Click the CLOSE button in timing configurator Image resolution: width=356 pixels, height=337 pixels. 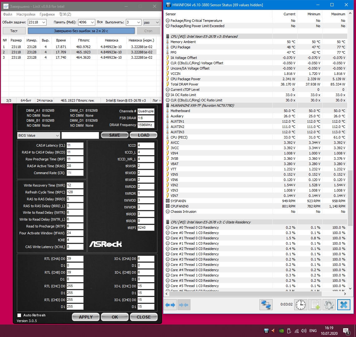143,317
